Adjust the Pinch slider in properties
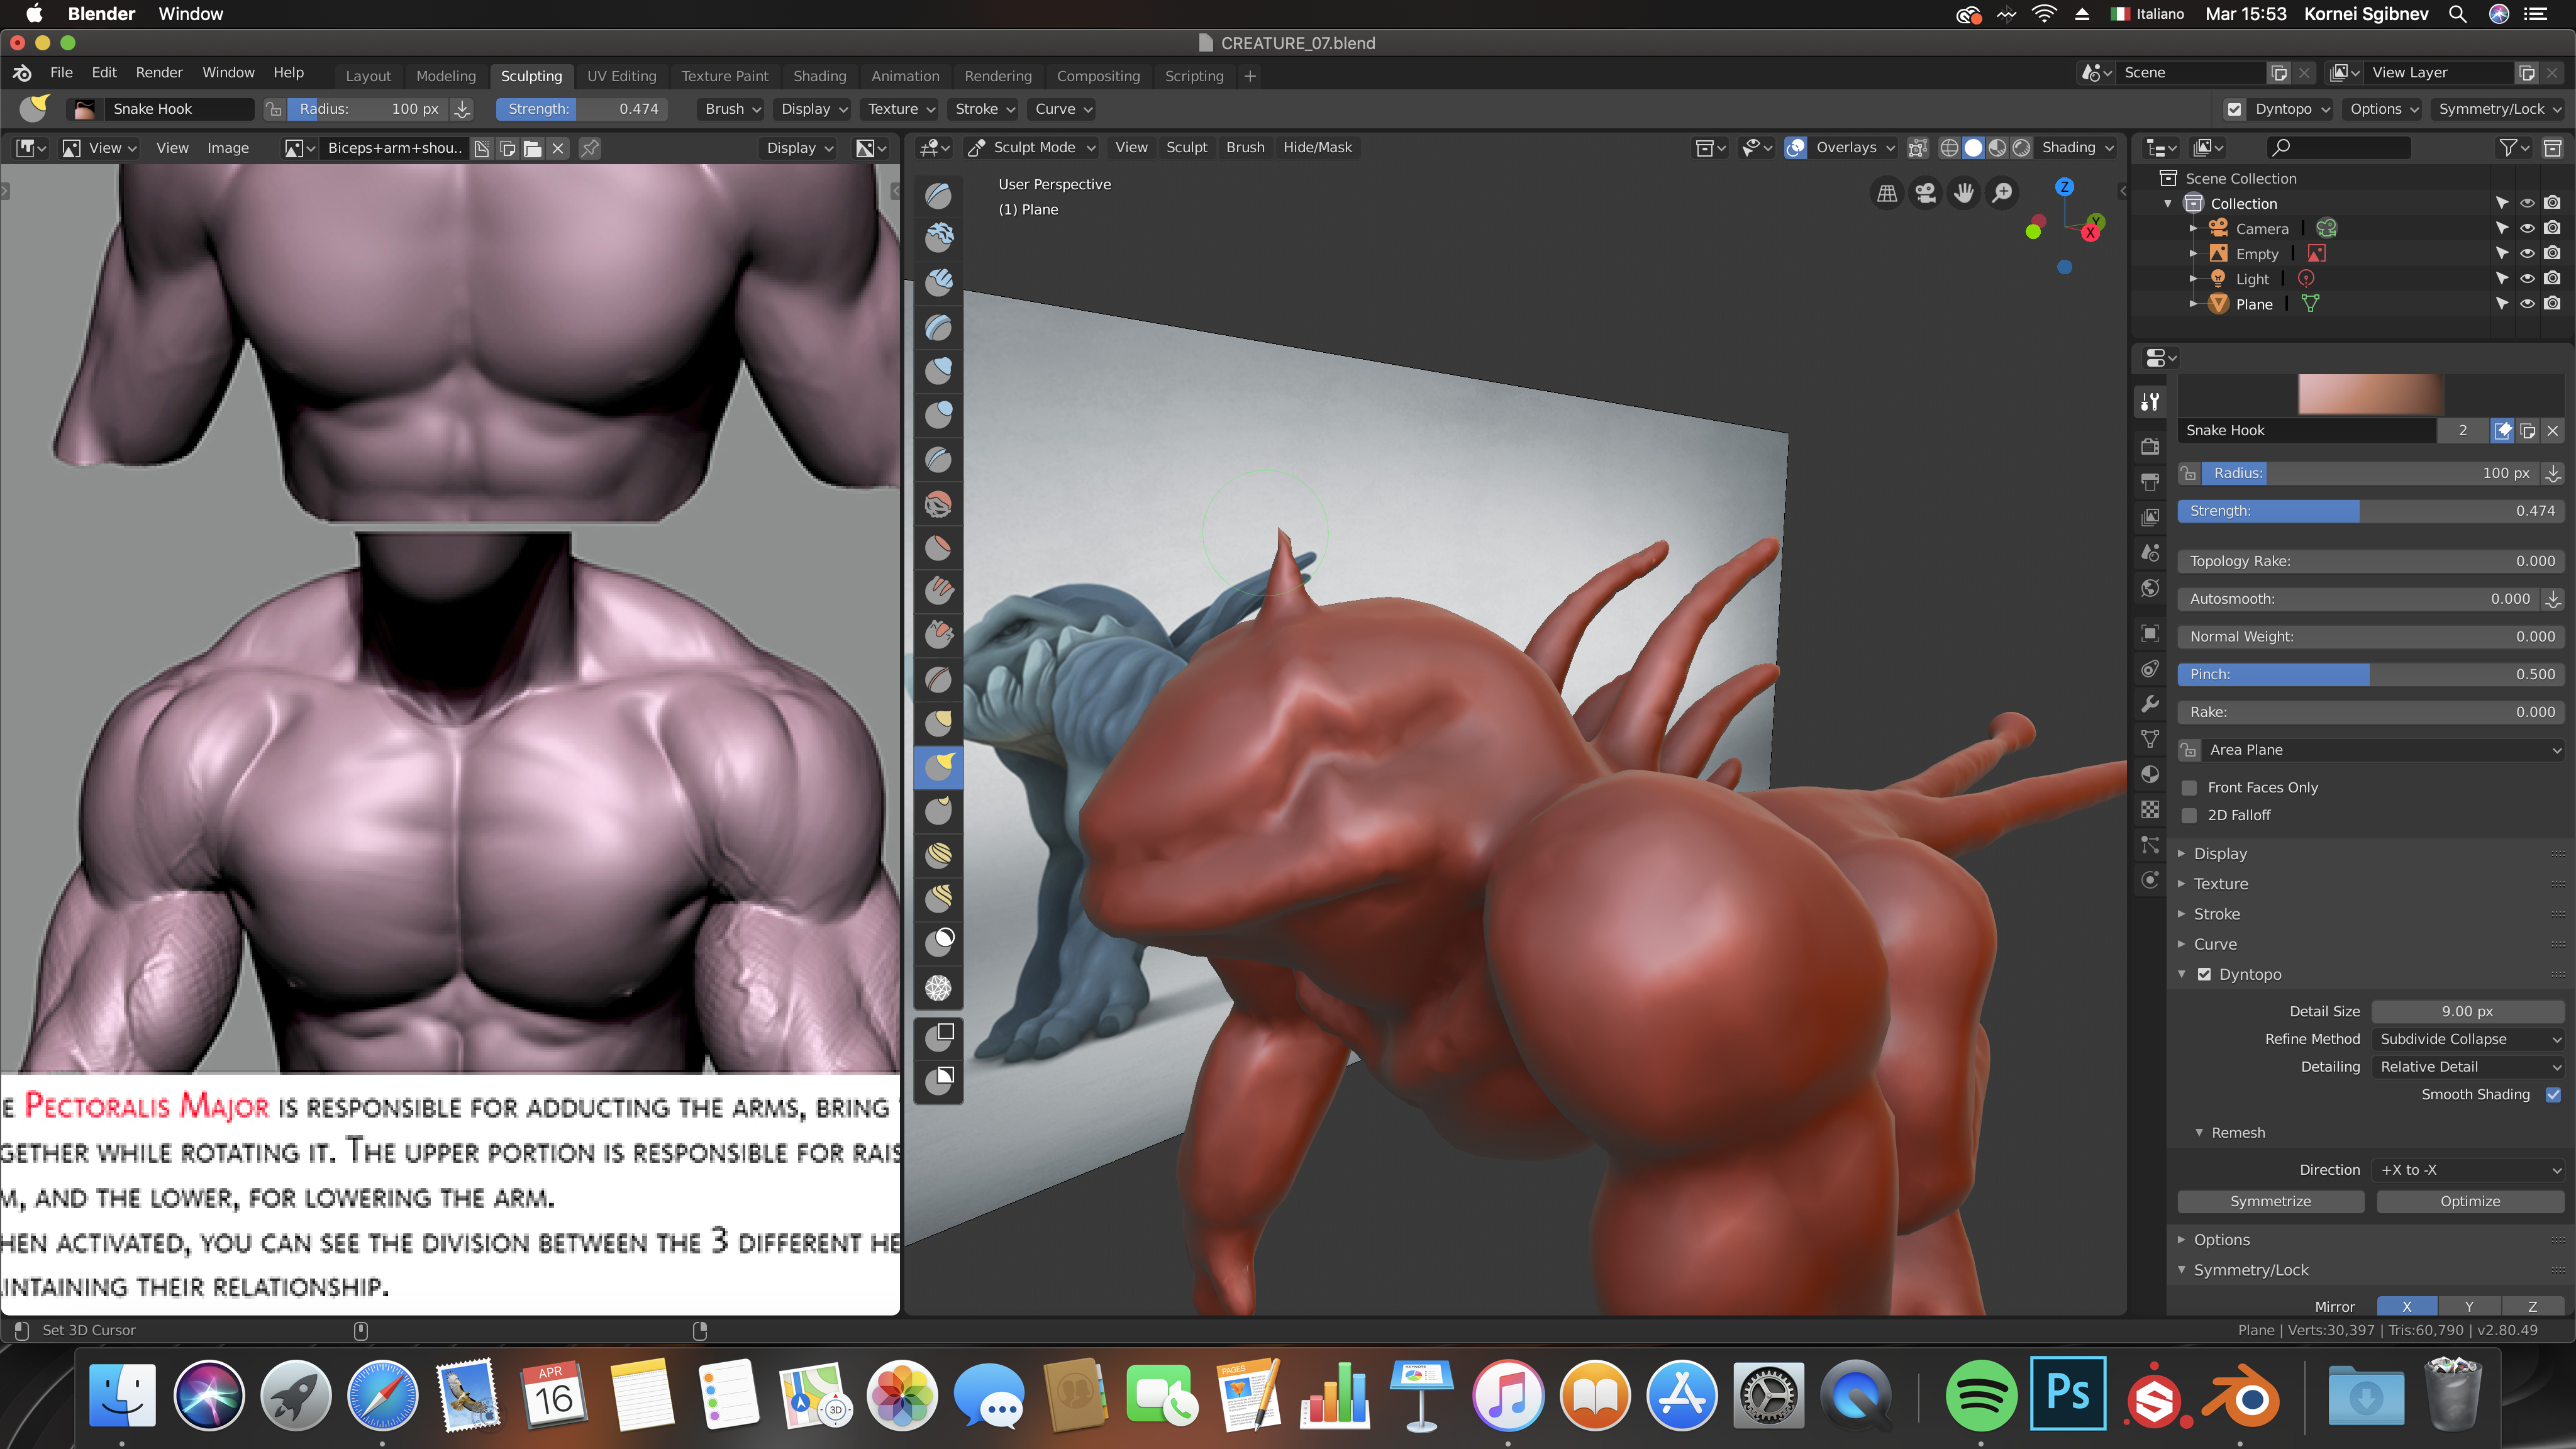This screenshot has height=1449, width=2576. [x=2370, y=675]
